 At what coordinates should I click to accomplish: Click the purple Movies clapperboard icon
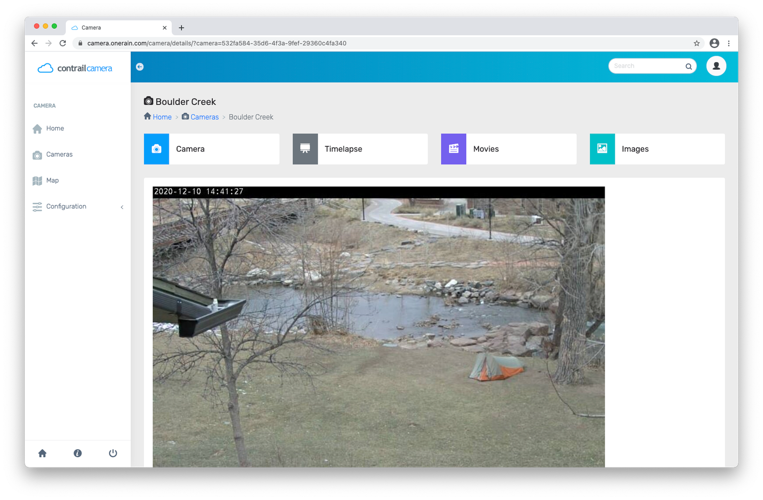pyautogui.click(x=454, y=149)
